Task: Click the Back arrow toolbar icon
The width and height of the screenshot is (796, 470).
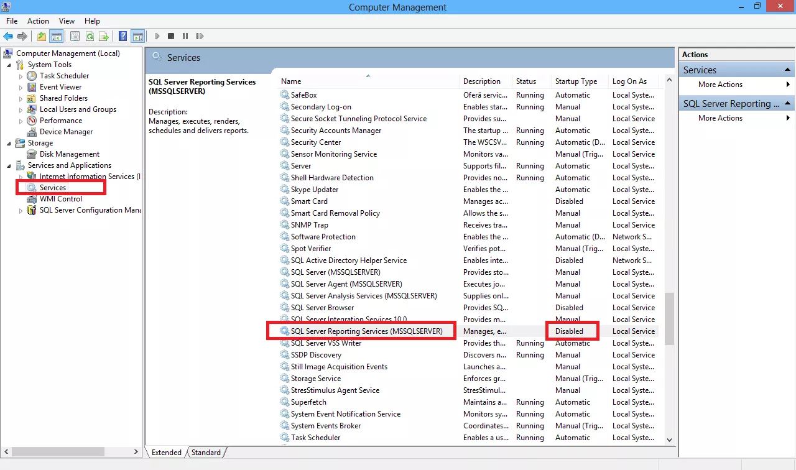Action: (x=8, y=37)
